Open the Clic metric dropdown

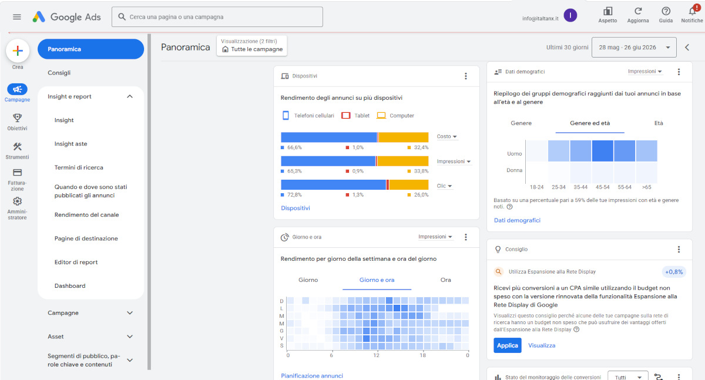coord(445,186)
